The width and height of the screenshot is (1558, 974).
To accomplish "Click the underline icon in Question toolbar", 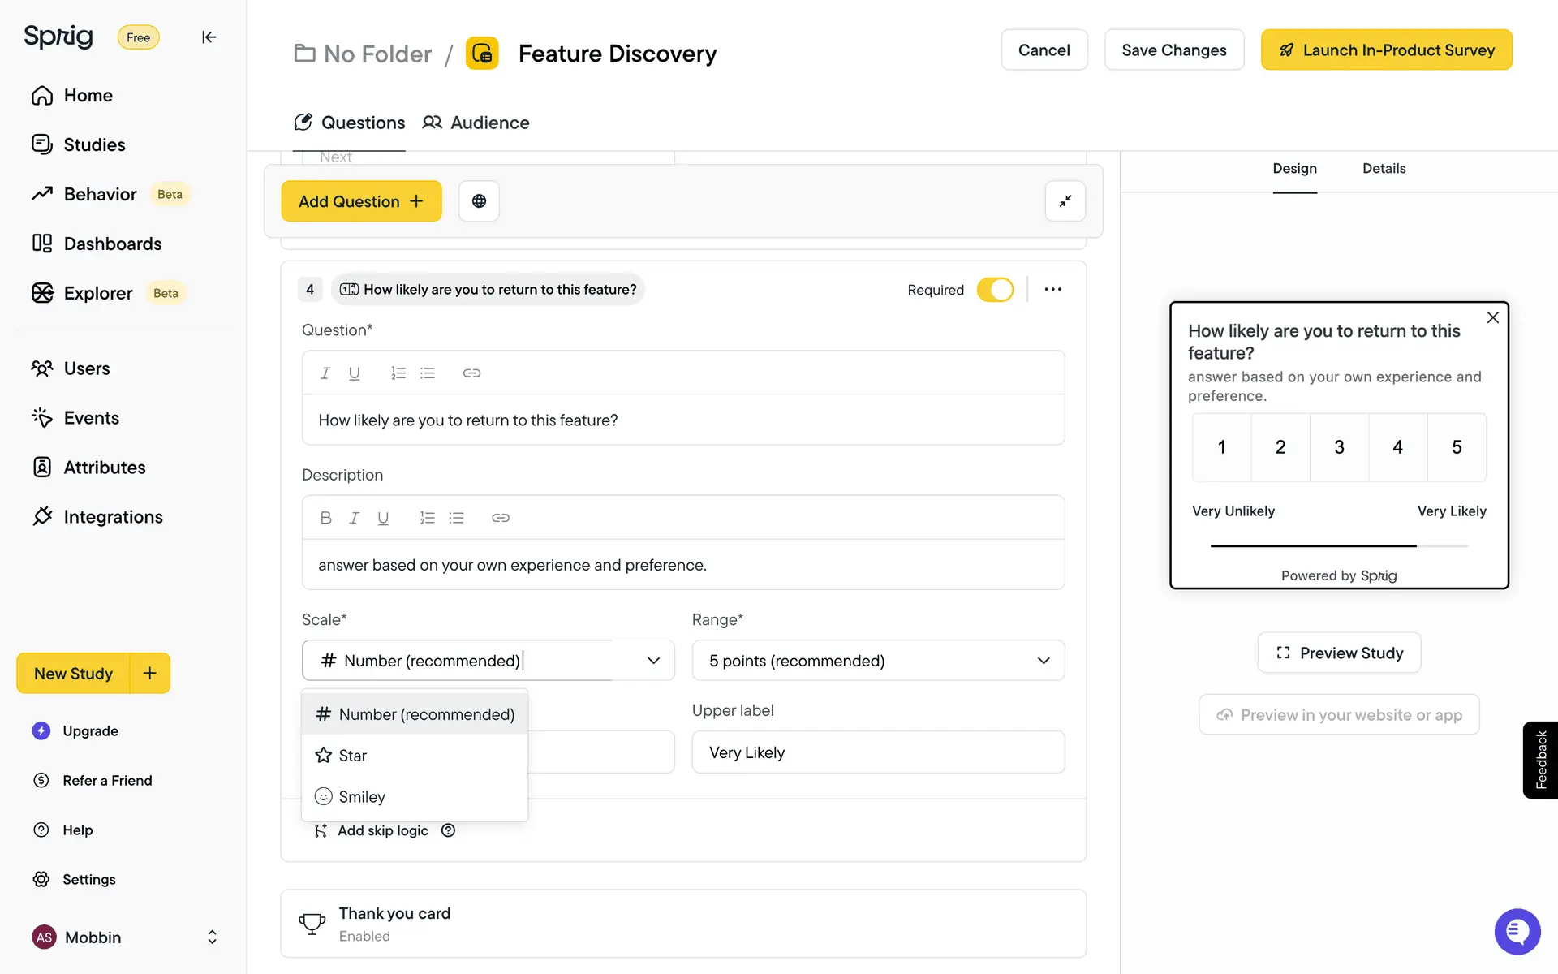I will pyautogui.click(x=354, y=373).
